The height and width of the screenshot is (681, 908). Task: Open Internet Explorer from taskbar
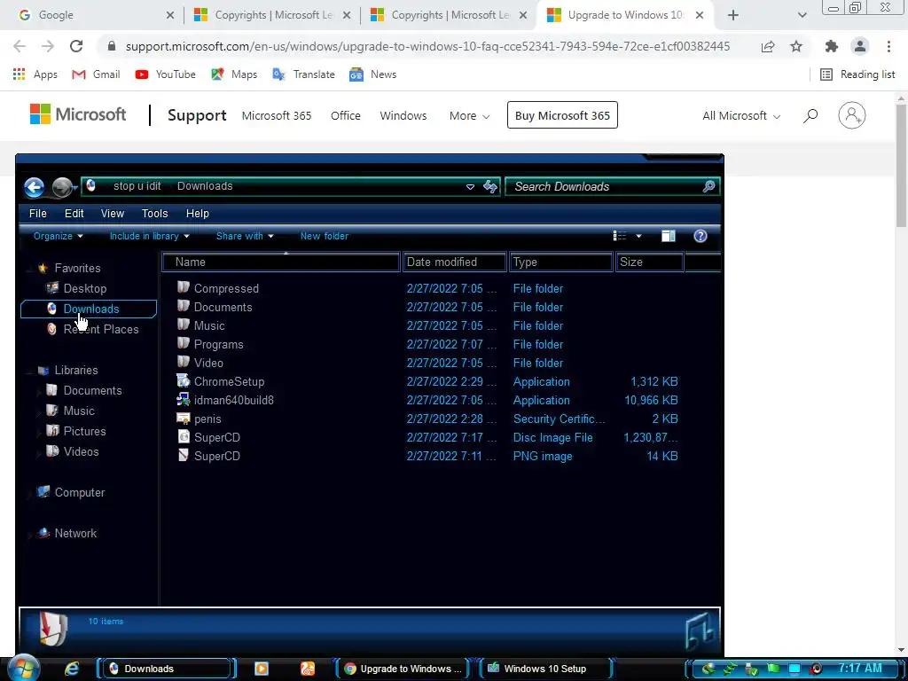(72, 669)
